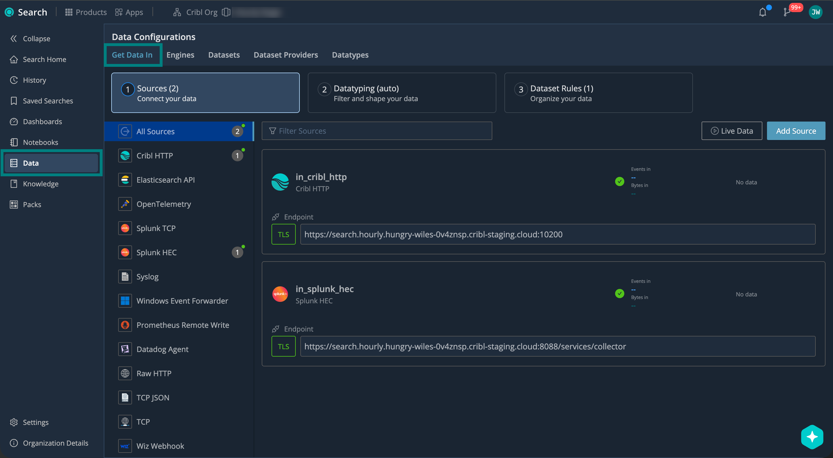Open Packs in the sidebar
833x458 pixels.
click(26, 204)
